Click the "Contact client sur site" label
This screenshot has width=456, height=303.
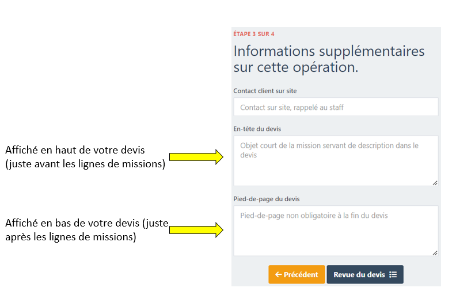pos(265,91)
